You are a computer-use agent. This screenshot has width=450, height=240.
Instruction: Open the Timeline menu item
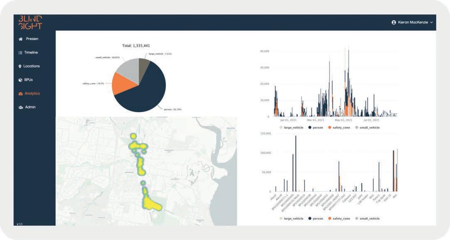point(28,52)
